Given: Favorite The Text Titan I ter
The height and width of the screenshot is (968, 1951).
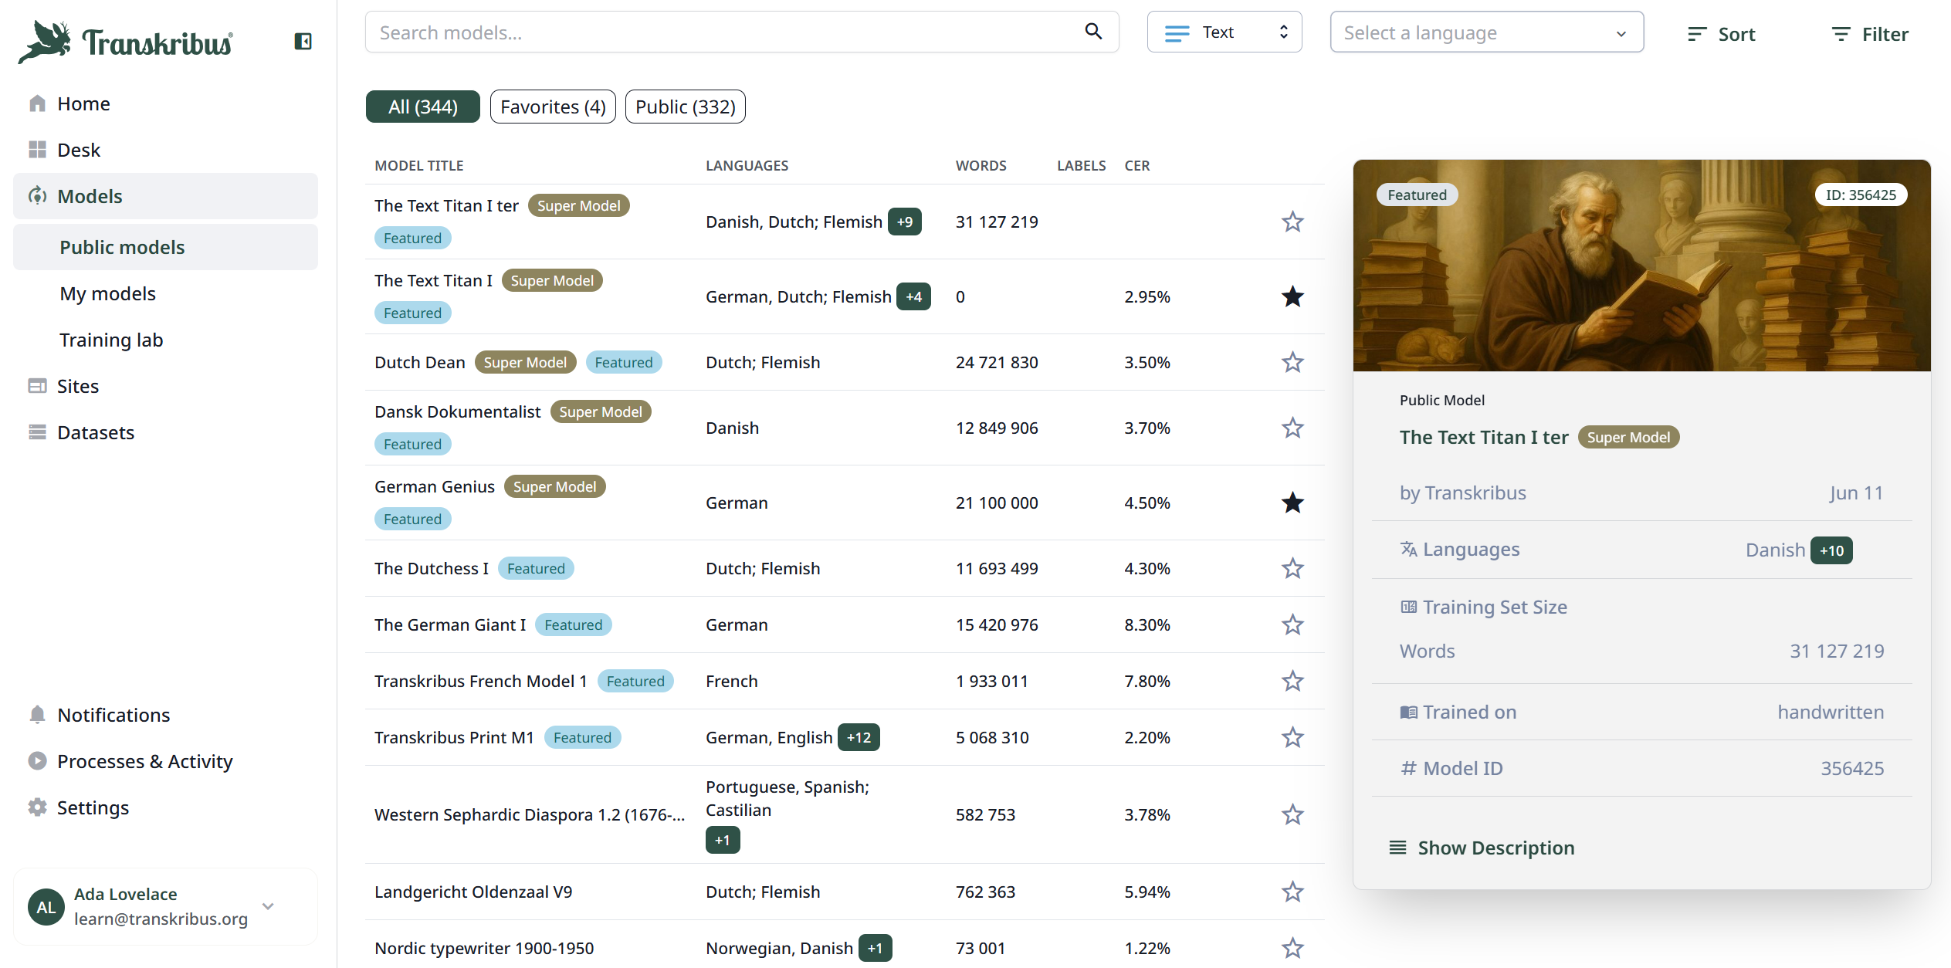Looking at the screenshot, I should 1292,222.
